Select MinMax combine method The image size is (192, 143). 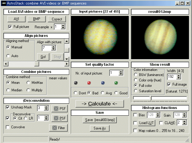(x=28, y=83)
